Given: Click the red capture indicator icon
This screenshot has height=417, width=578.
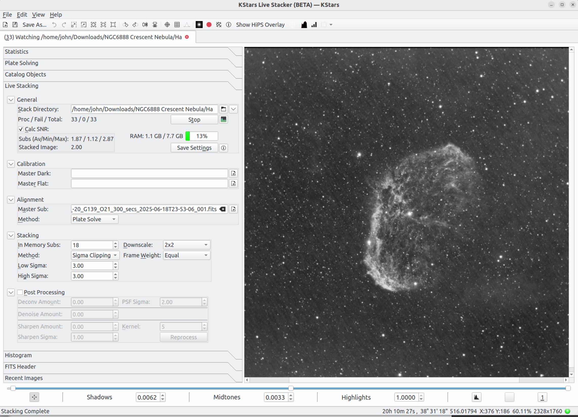Looking at the screenshot, I should (209, 25).
